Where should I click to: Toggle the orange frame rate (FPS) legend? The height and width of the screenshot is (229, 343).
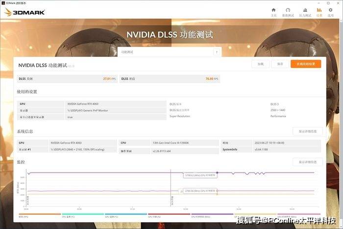click(40, 215)
